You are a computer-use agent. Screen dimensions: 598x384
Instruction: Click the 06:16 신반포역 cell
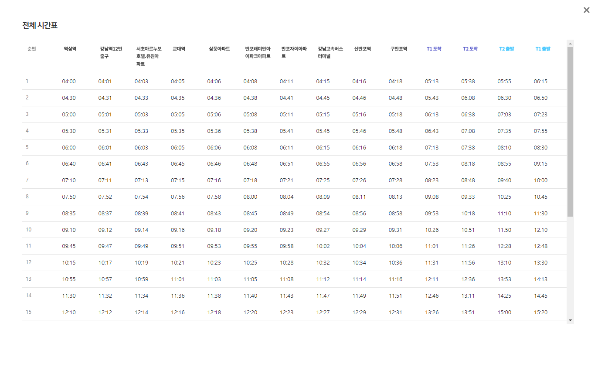click(x=359, y=148)
